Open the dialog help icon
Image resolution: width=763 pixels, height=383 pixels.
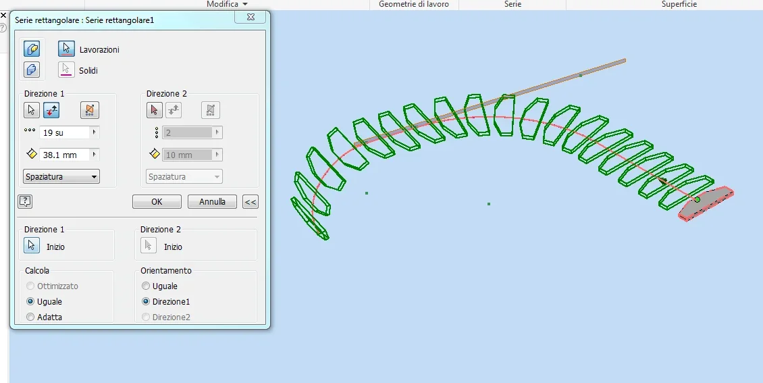point(25,201)
